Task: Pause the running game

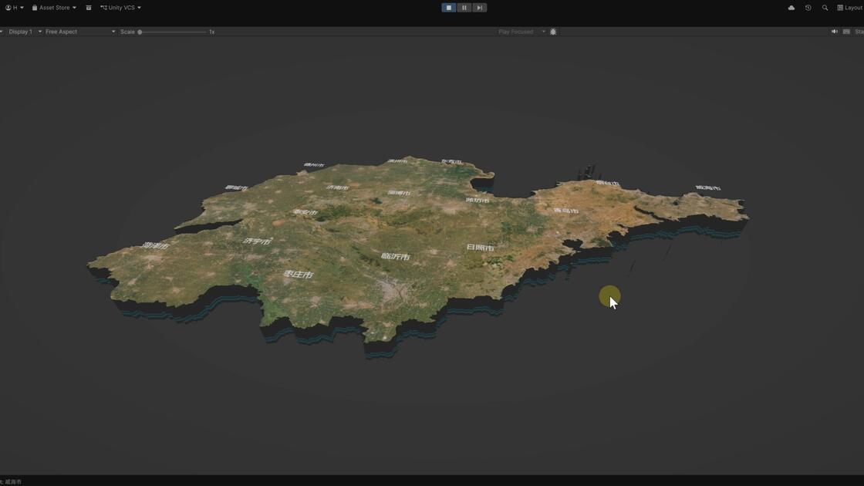Action: point(464,8)
